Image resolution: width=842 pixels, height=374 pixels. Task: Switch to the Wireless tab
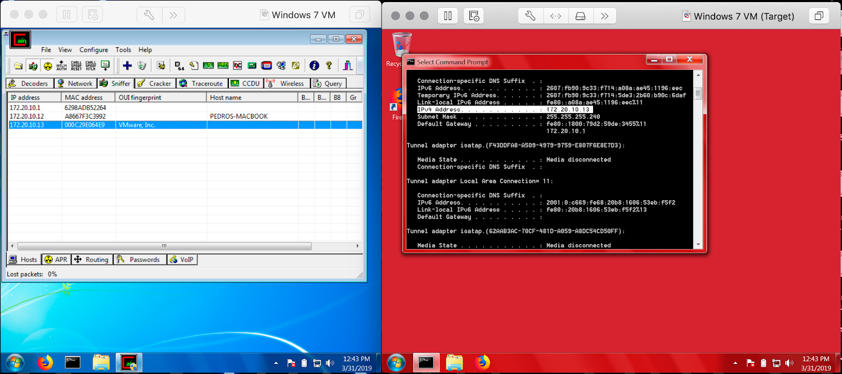(286, 84)
